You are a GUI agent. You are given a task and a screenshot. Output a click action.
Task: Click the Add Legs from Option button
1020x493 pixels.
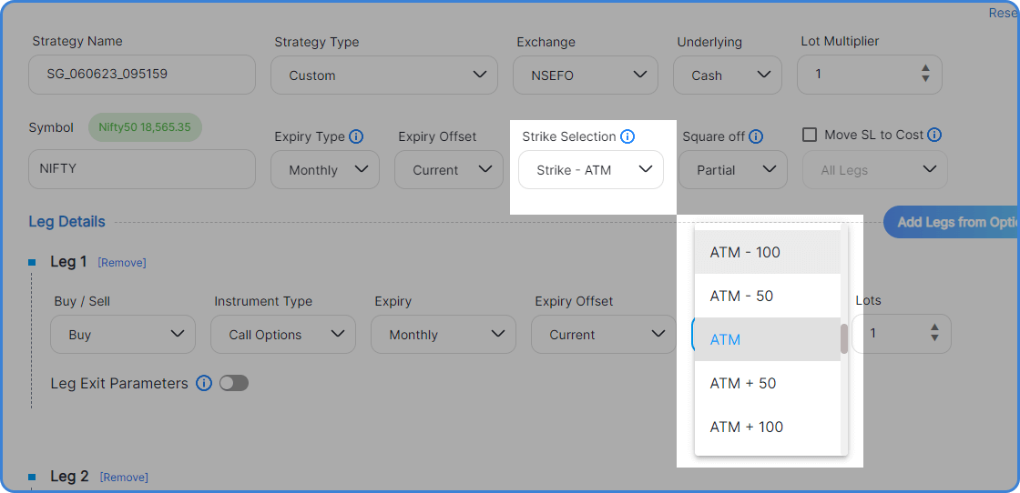[952, 222]
